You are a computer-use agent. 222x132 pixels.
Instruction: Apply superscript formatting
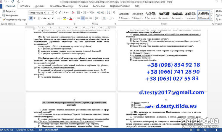[x=53, y=18]
